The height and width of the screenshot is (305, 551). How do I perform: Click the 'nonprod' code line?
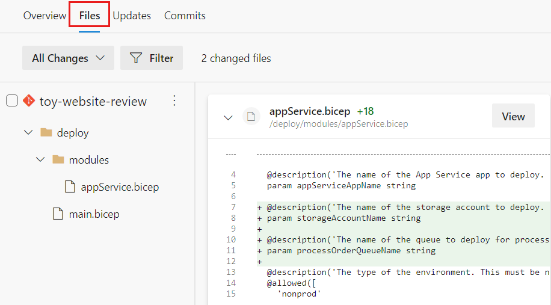[299, 294]
